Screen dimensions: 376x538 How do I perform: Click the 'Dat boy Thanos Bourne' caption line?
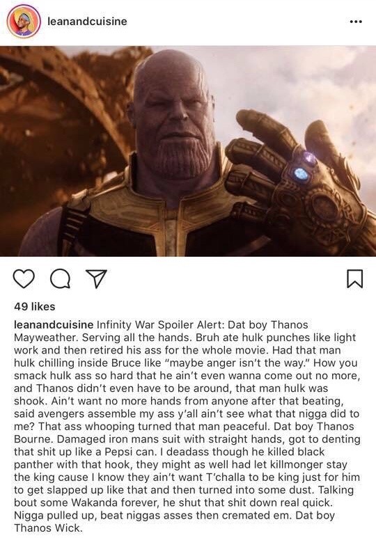tap(183, 433)
